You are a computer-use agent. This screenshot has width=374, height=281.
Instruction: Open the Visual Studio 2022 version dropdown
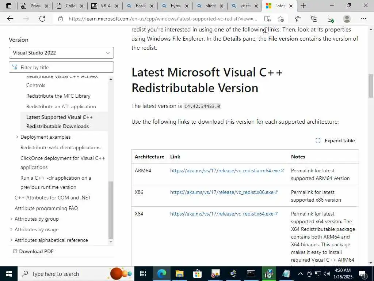61,53
